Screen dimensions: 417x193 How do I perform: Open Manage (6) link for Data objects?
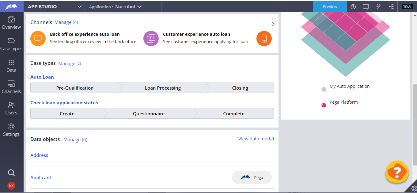[75, 140]
